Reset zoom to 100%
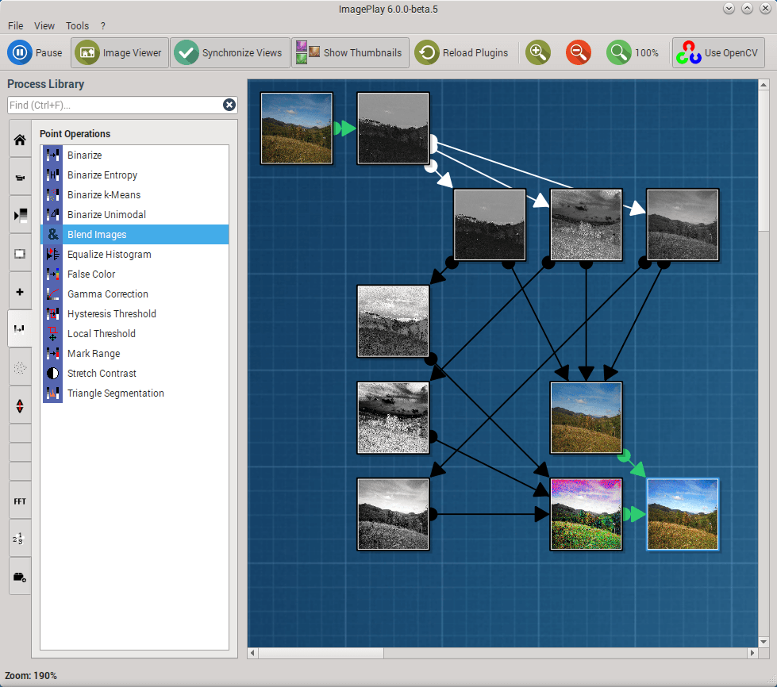777x687 pixels. click(633, 52)
